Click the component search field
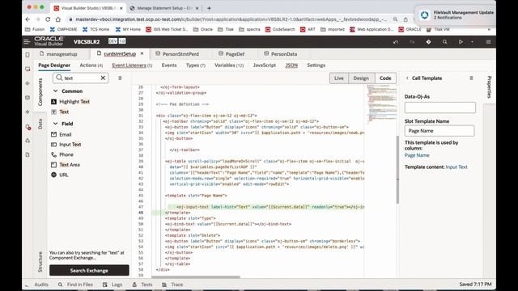Viewport: 518px width, 291px height. 81,78
